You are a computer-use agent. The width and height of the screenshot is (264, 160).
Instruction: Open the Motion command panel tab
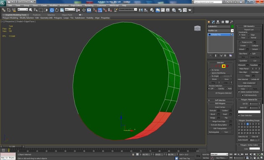223,22
